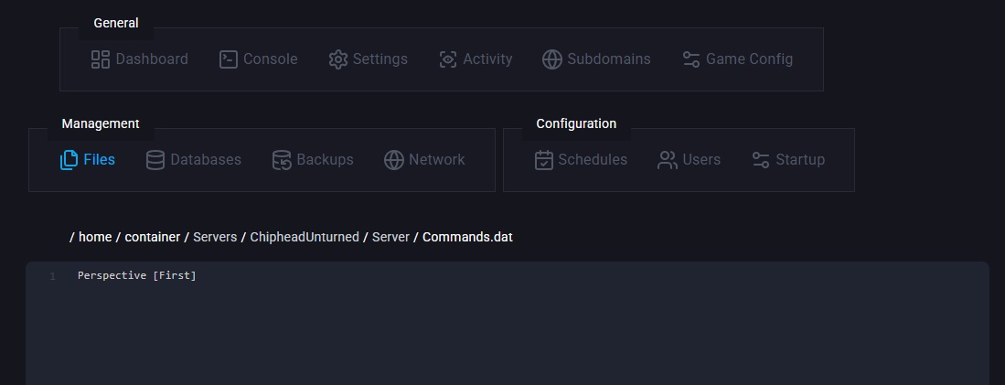Go to the container breadcrumb folder

[153, 237]
